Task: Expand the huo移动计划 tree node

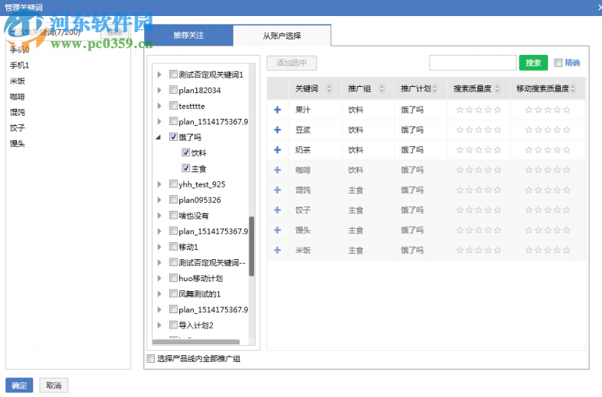Action: [x=159, y=278]
